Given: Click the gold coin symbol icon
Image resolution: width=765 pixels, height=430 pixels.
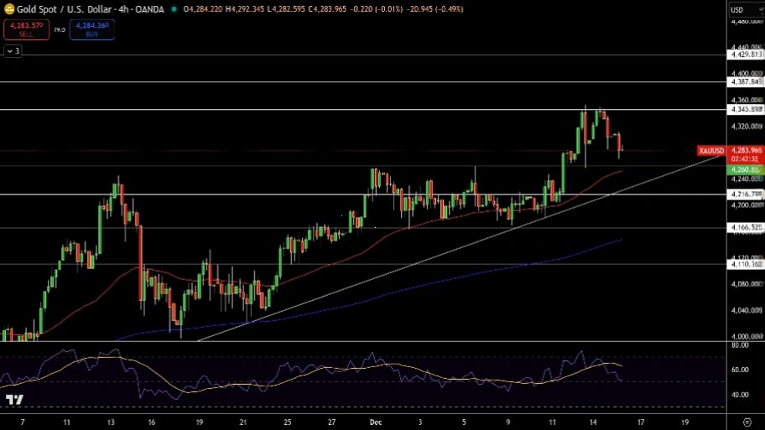Looking at the screenshot, I should pos(9,9).
